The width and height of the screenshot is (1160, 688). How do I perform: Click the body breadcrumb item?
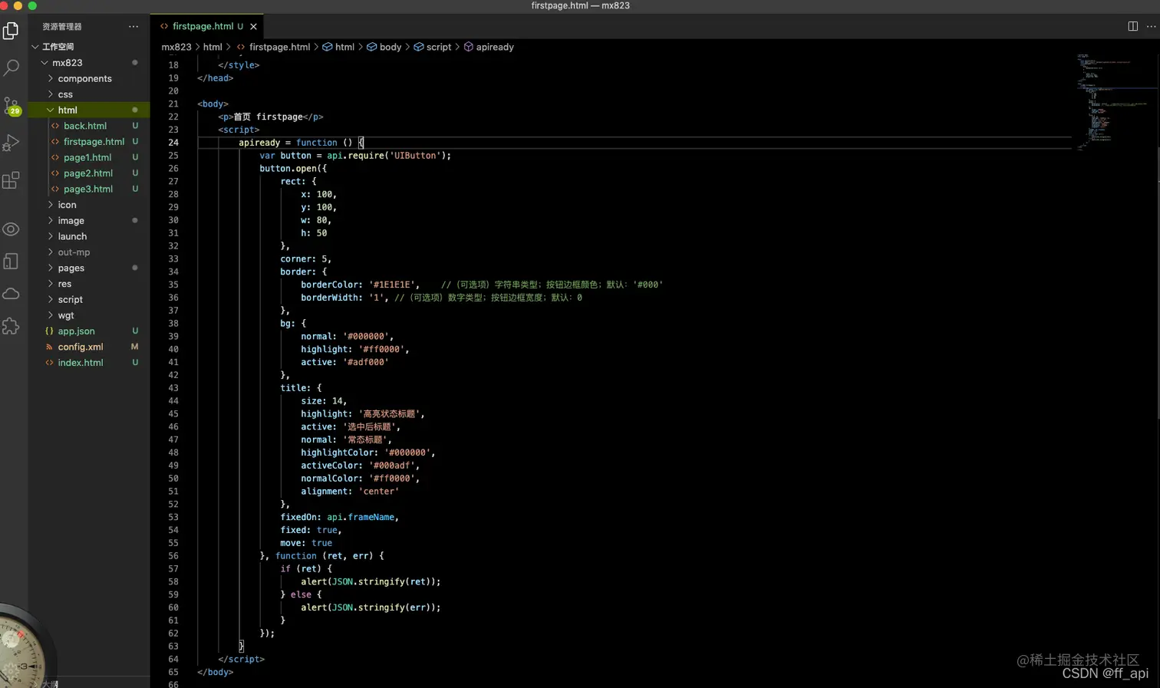390,48
